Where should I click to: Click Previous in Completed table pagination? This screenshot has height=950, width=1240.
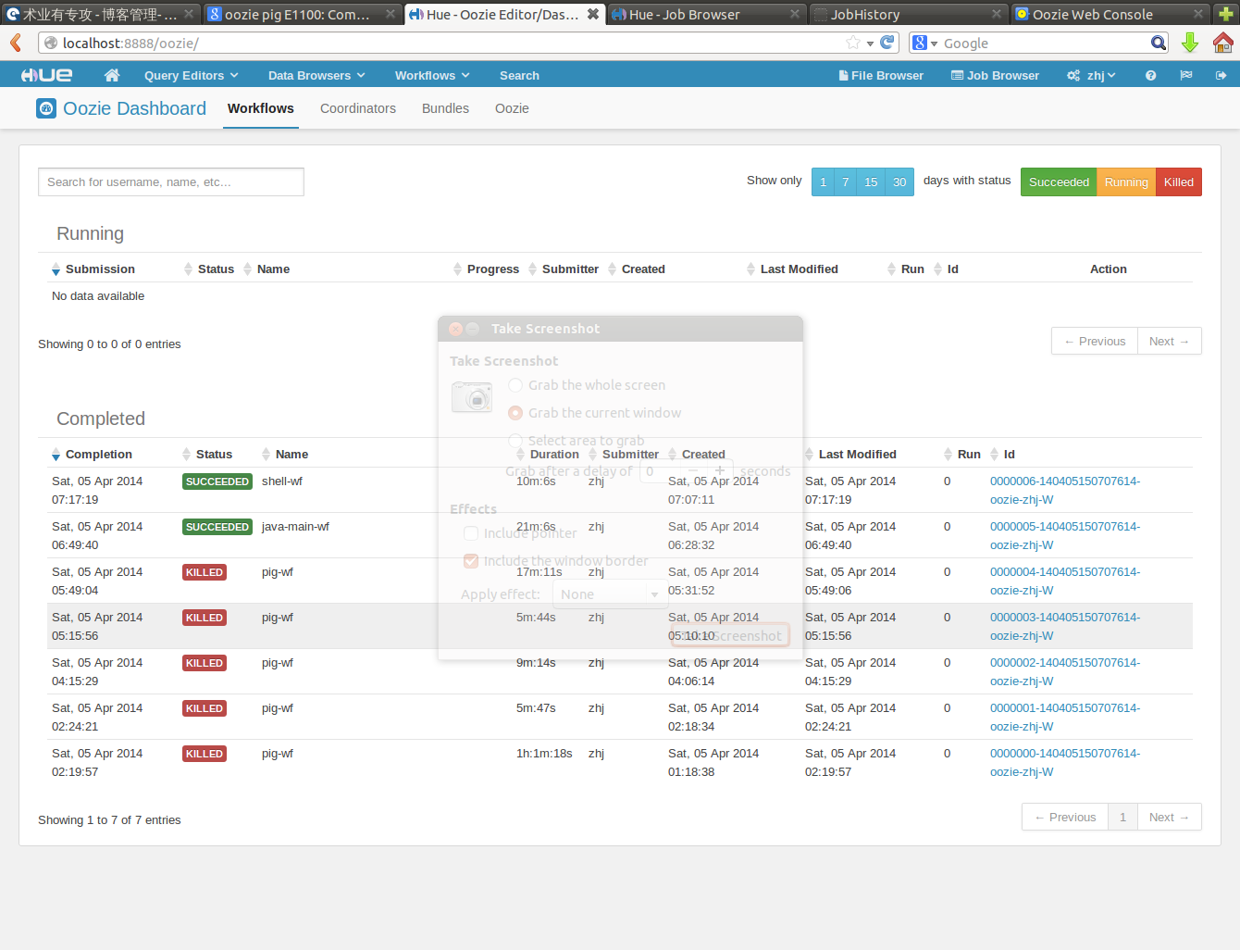coord(1065,817)
